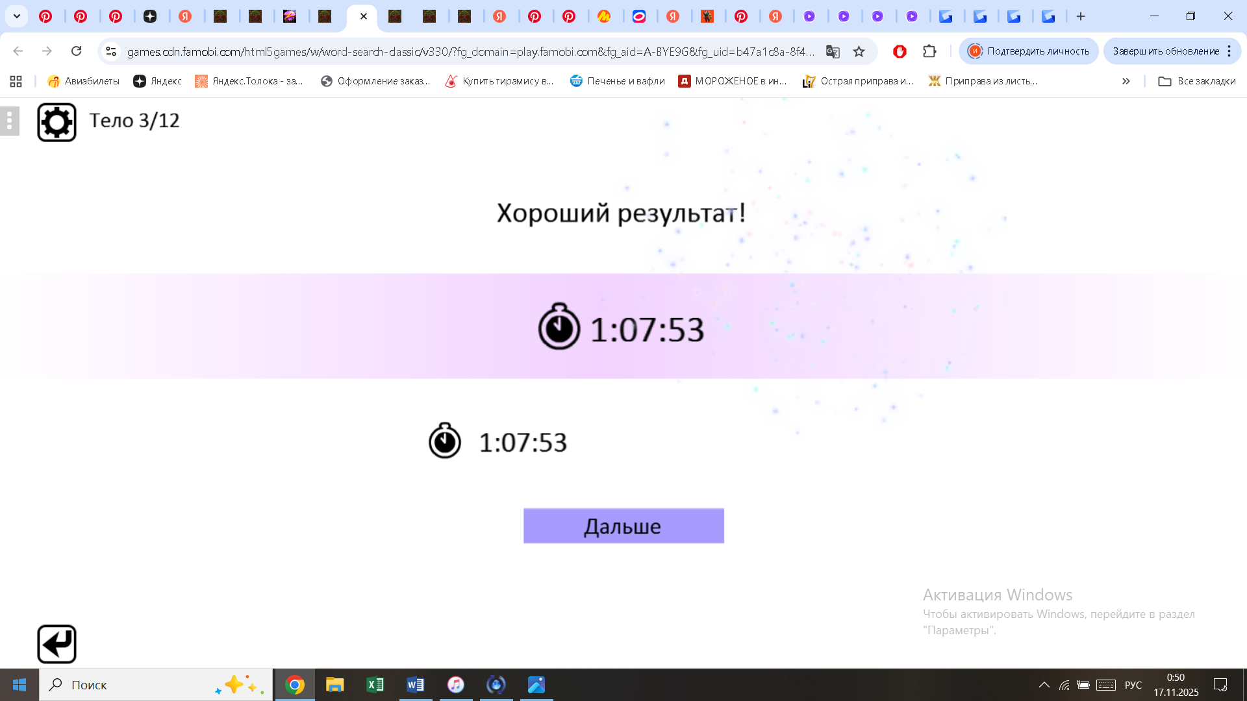Click the Завершить обновление button
The height and width of the screenshot is (701, 1247).
click(x=1166, y=51)
